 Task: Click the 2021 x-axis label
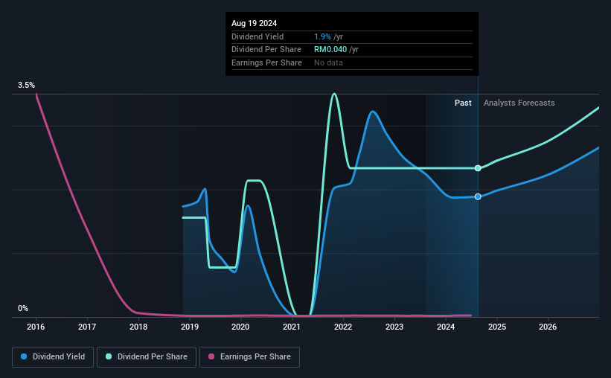click(x=292, y=327)
